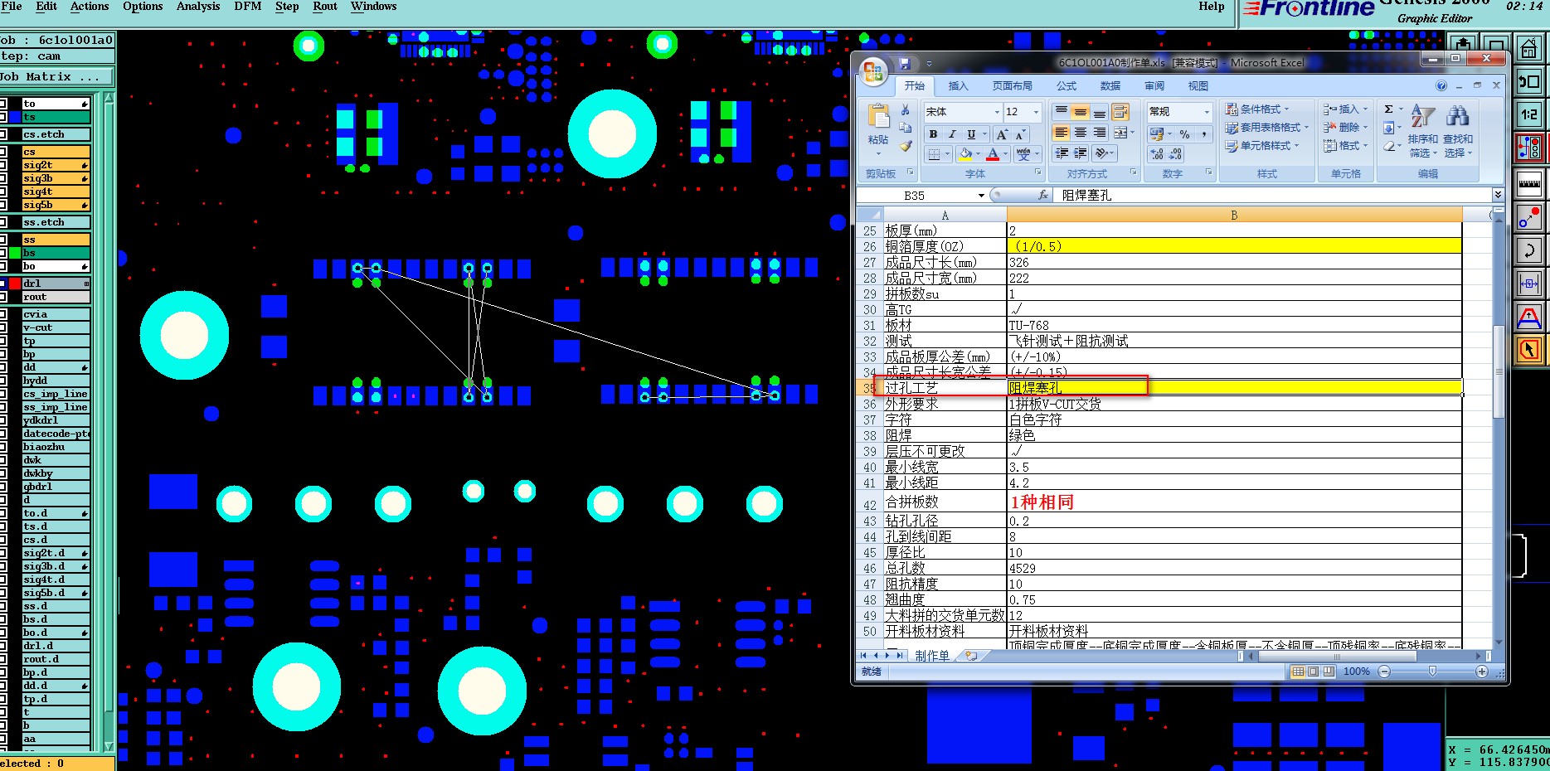Screen dimensions: 1550x771
Task: Click the Genesis home view icon
Action: click(1528, 48)
